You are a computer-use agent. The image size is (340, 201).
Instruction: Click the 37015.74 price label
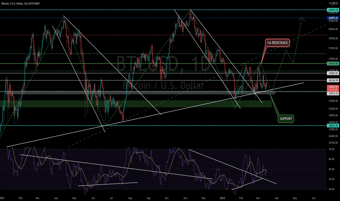(333, 94)
